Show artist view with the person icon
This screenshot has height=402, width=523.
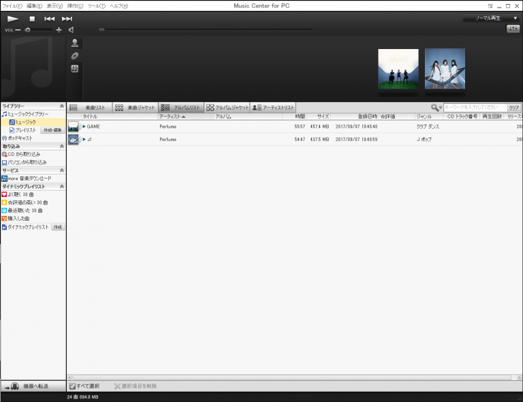coord(75,43)
